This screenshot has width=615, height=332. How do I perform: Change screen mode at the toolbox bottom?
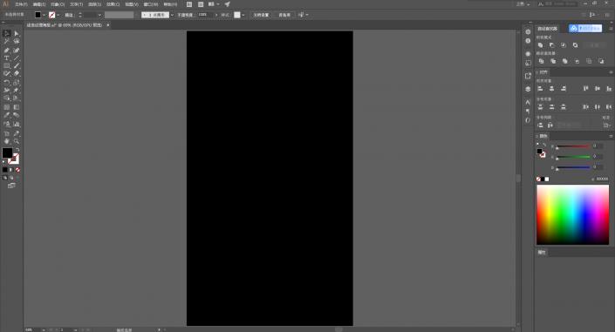pos(11,186)
